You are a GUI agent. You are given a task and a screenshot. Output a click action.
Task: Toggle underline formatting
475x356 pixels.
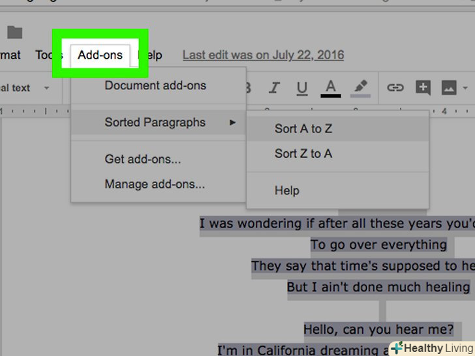(301, 89)
